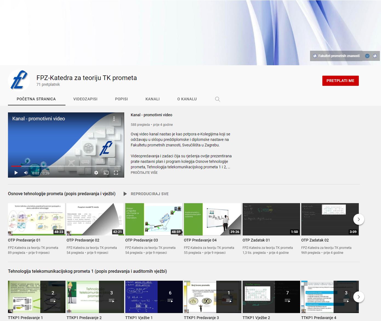Open video player settings gear
The width and height of the screenshot is (381, 321).
tap(96, 173)
